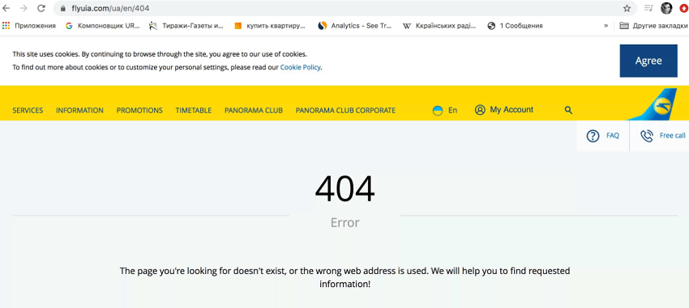Screen dimensions: 689x308
Task: Open the купить квартиру bookmark
Action: click(x=270, y=26)
